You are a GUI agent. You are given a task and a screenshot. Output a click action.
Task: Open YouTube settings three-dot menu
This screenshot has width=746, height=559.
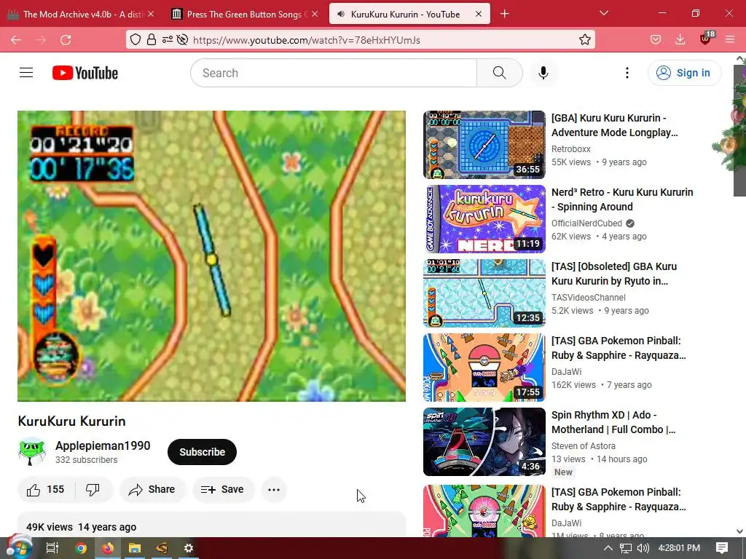627,73
